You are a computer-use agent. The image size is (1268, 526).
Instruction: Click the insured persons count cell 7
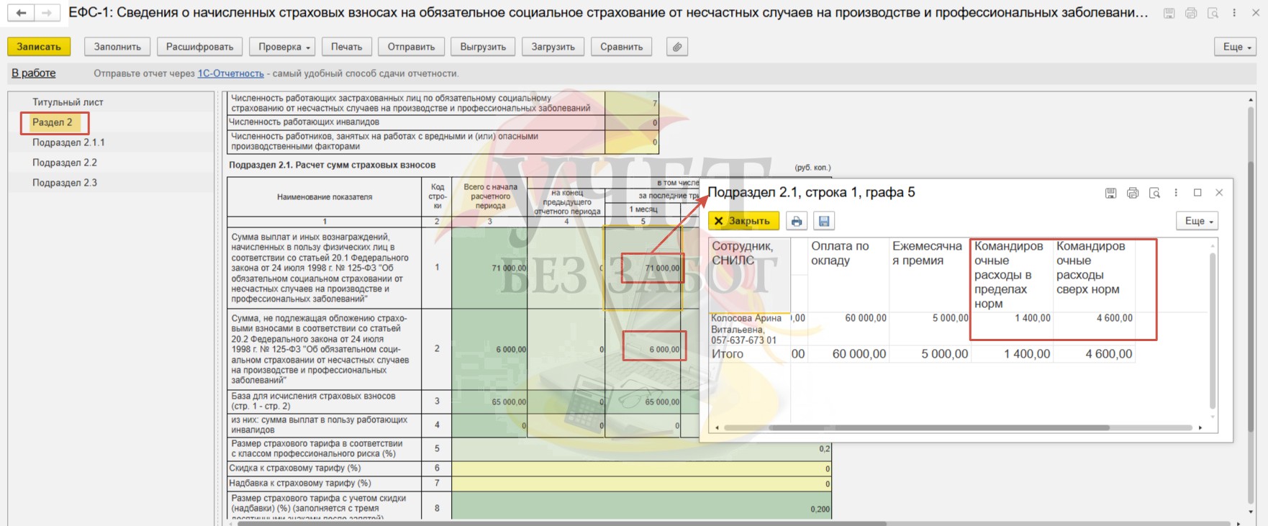pyautogui.click(x=632, y=103)
